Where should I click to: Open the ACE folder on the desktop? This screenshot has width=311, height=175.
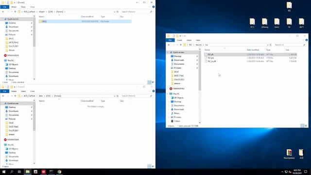(301, 154)
